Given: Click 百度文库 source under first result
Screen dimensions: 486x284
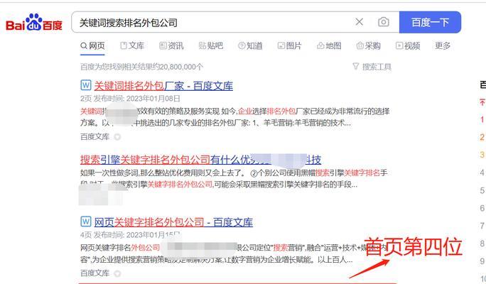Looking at the screenshot, I should coord(94,136).
